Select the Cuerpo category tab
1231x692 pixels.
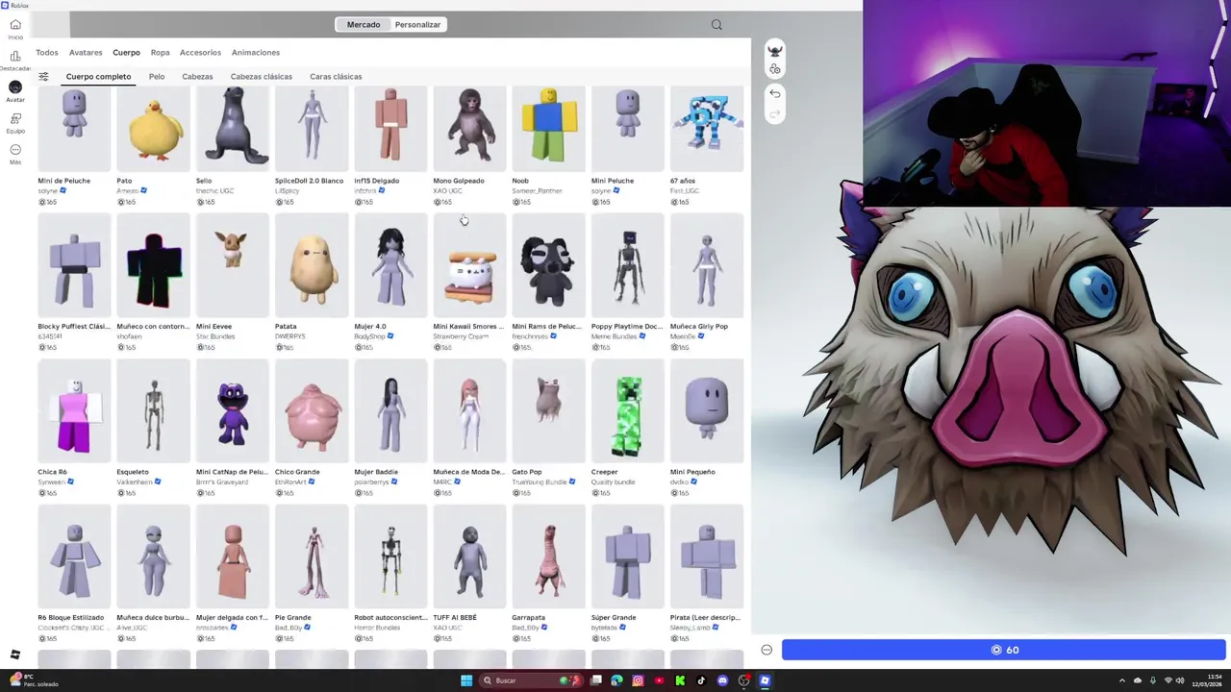point(126,53)
